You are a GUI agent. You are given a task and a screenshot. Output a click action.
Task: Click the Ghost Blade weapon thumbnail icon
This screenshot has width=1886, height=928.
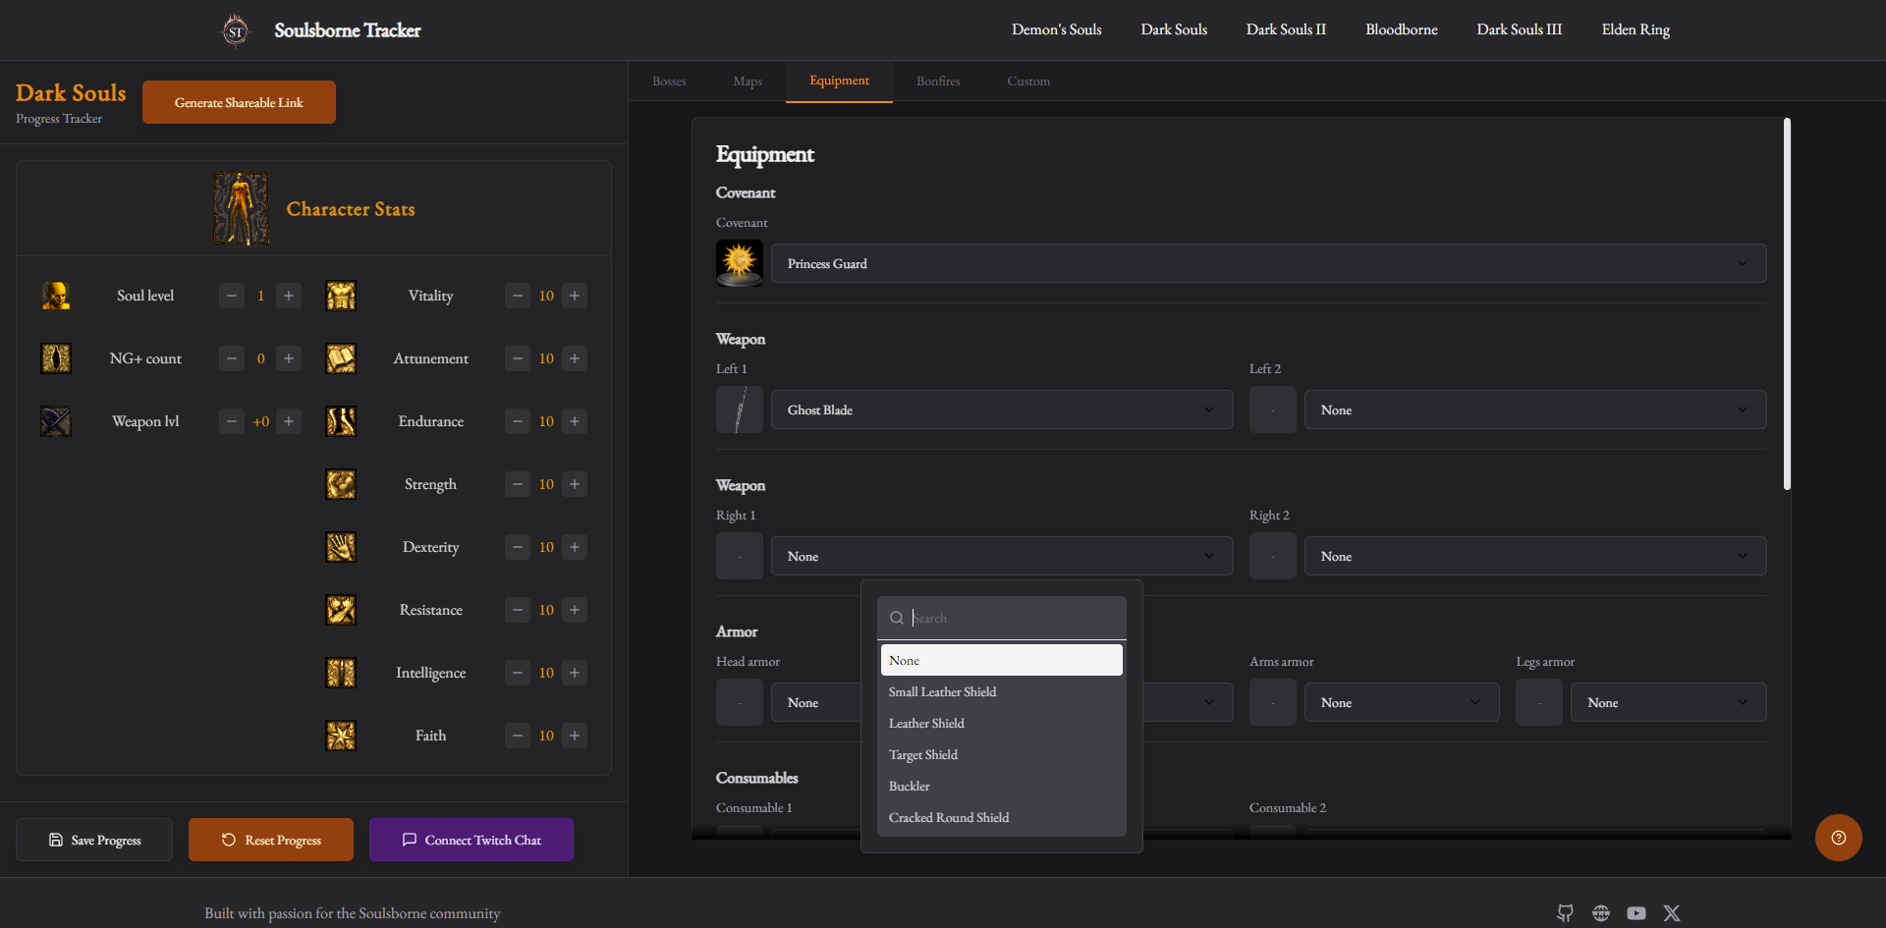[x=739, y=409]
